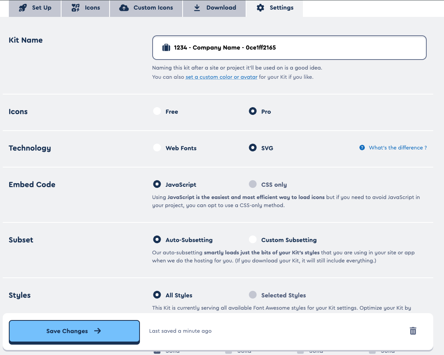Click the rocket icon on Set Up tab
The width and height of the screenshot is (444, 355).
coord(23,8)
